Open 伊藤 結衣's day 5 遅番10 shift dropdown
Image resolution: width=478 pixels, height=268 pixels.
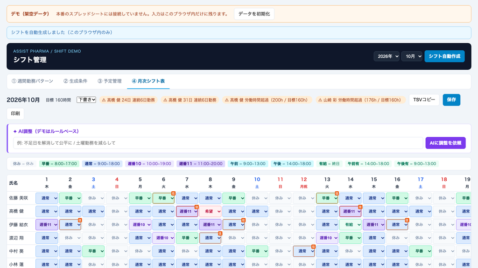point(140,225)
